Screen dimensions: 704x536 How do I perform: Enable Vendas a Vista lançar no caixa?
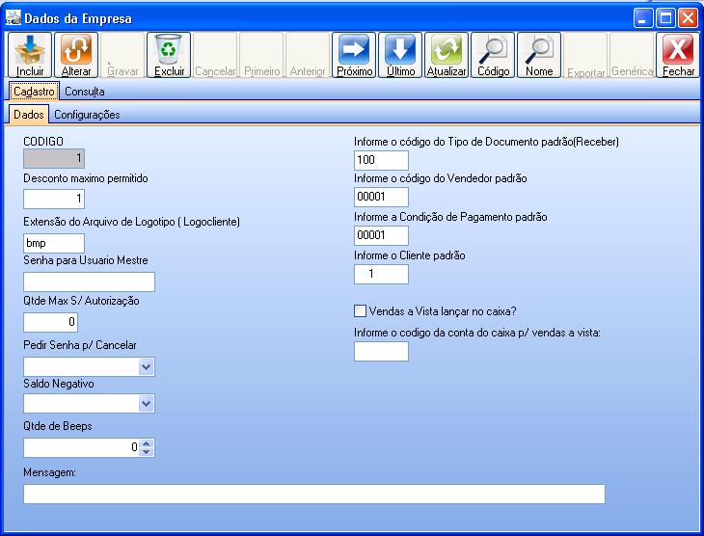pos(361,311)
